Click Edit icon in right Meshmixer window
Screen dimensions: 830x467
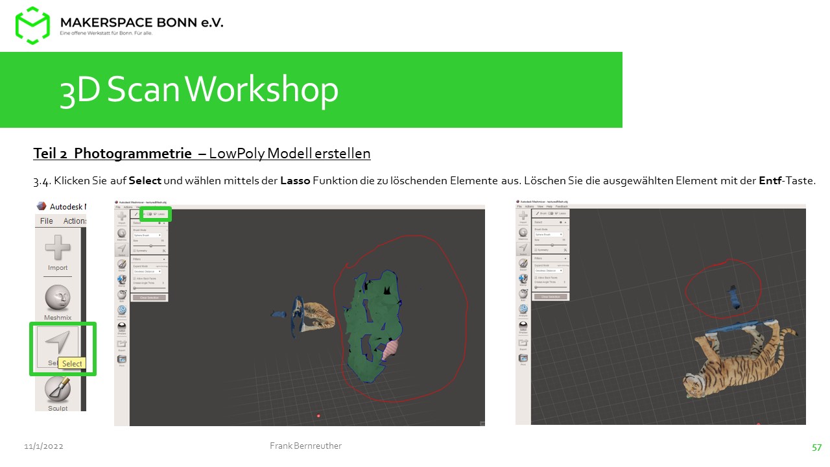[523, 293]
